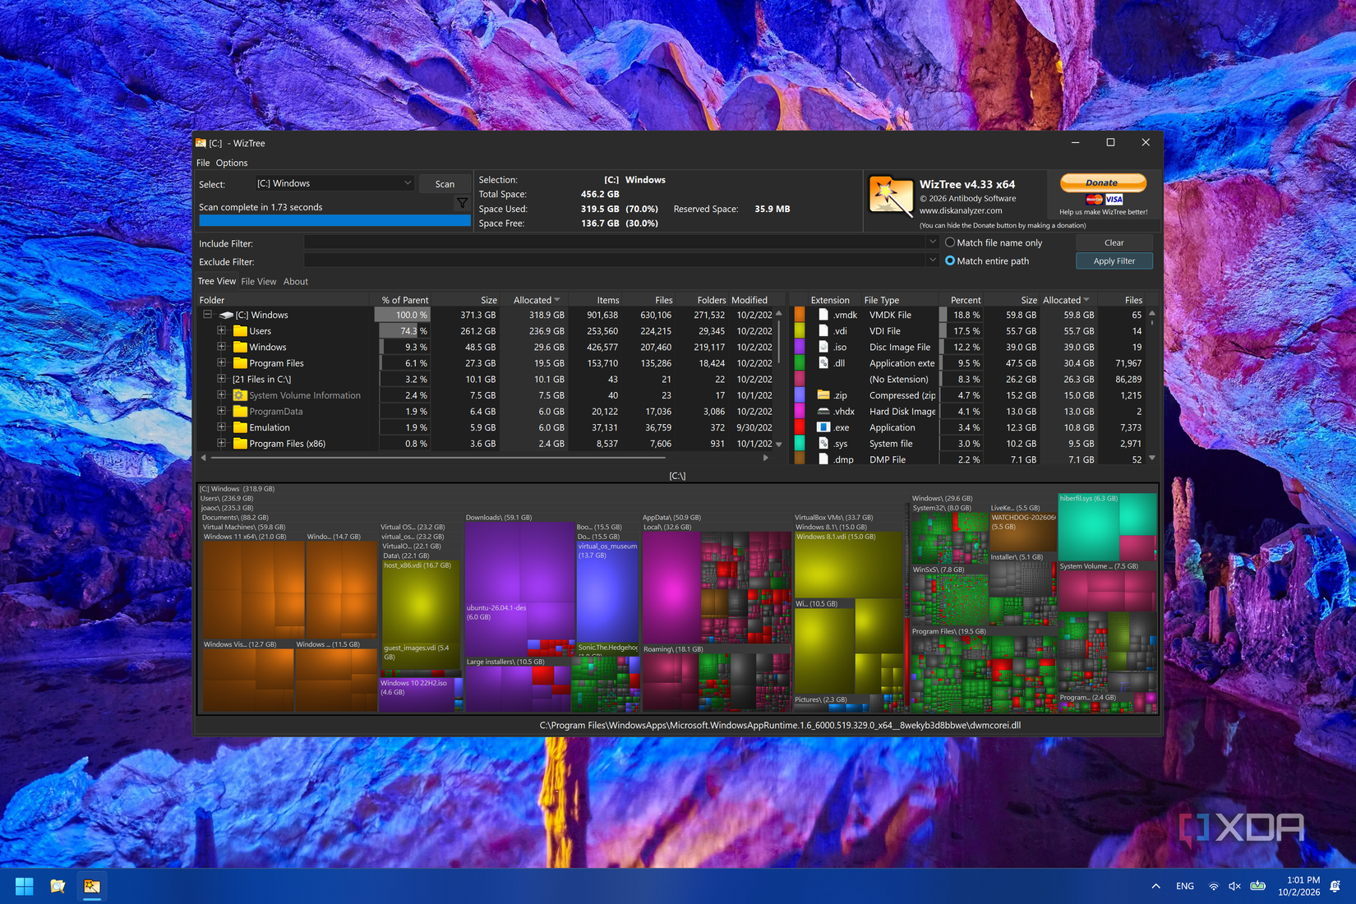Expand the Users folder node

[221, 331]
